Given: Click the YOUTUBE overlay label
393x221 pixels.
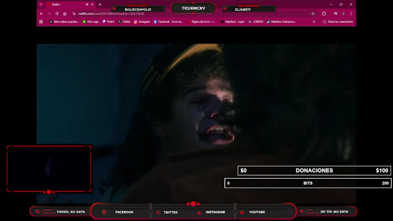Looking at the screenshot, I should (x=257, y=212).
